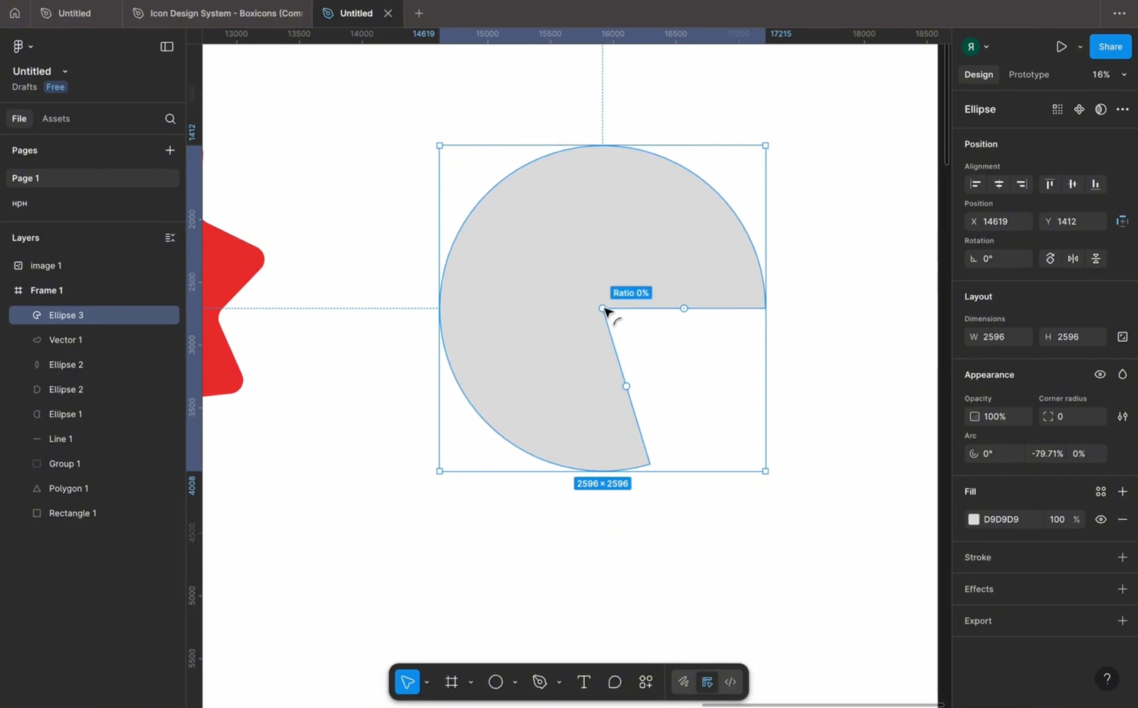1138x708 pixels.
Task: Click the Dev Mode code icon
Action: 730,682
